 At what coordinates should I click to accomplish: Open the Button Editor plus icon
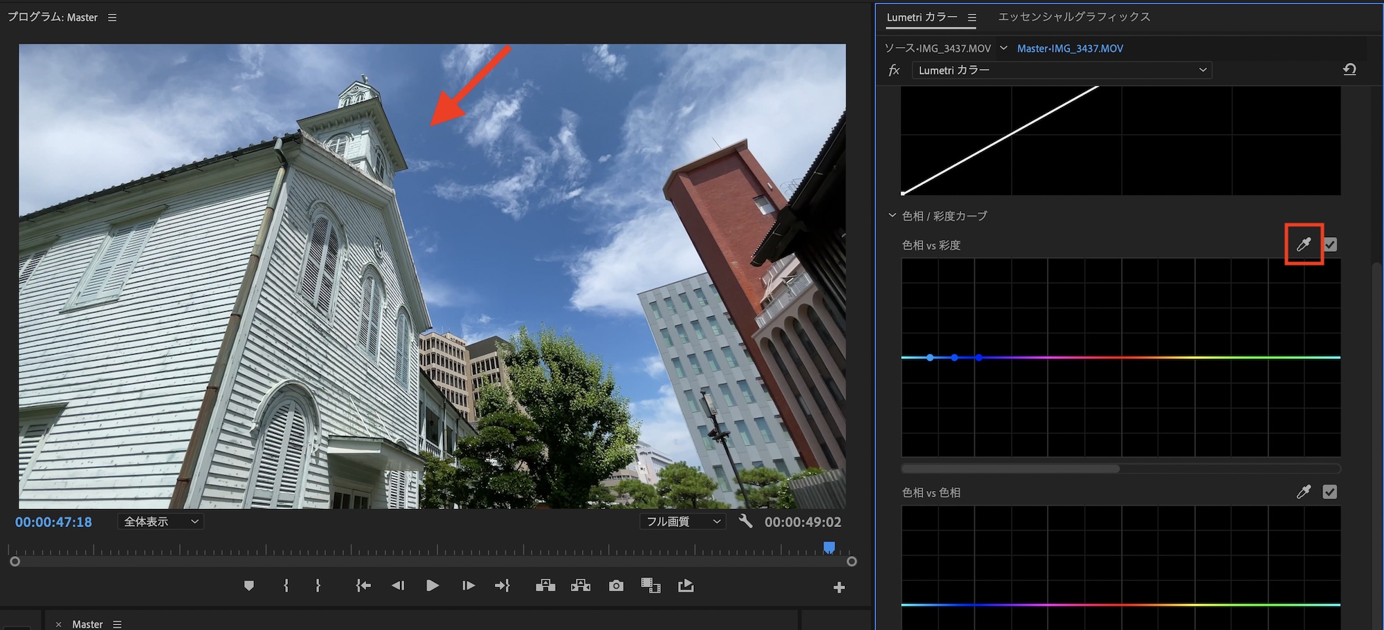click(x=839, y=587)
